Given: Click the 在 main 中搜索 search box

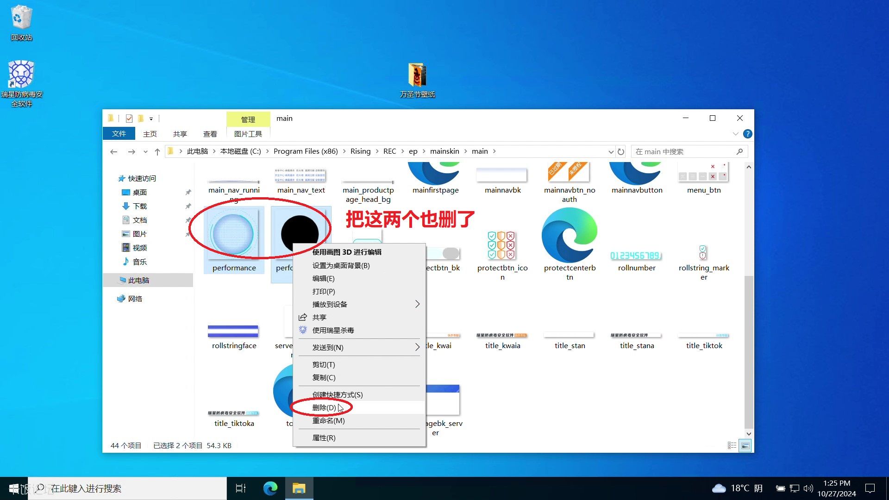Looking at the screenshot, I should [689, 152].
